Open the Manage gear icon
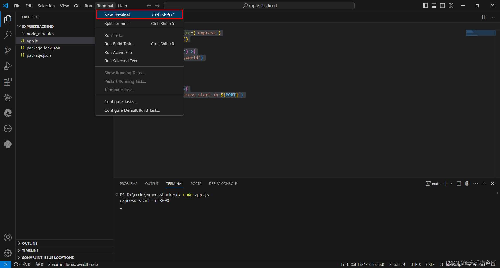The image size is (500, 268). 8,253
